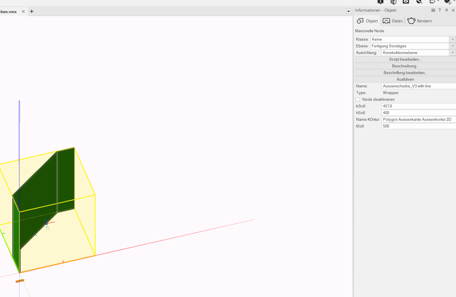Click the Script bearbeiten button
Image resolution: width=456 pixels, height=297 pixels.
pos(405,60)
